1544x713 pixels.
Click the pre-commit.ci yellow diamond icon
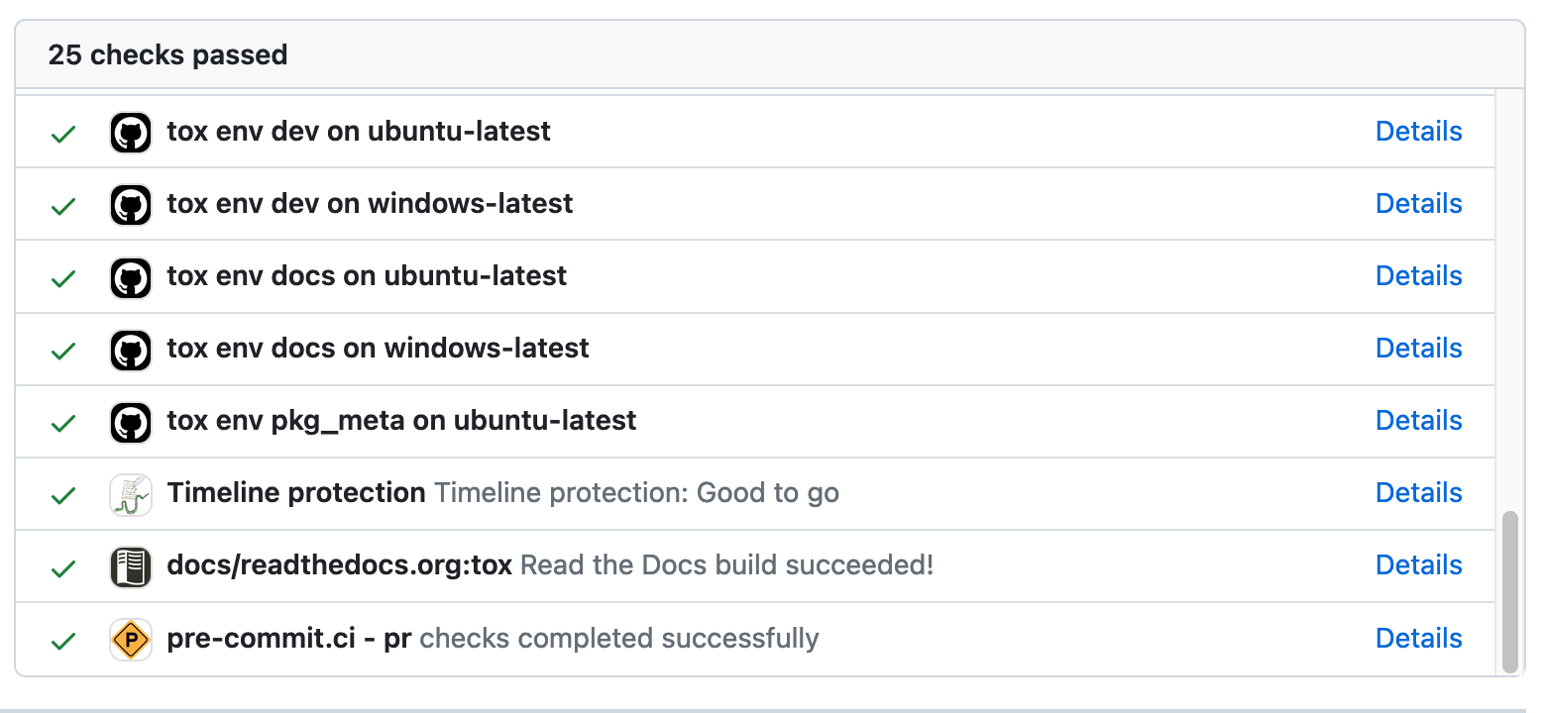click(x=130, y=640)
